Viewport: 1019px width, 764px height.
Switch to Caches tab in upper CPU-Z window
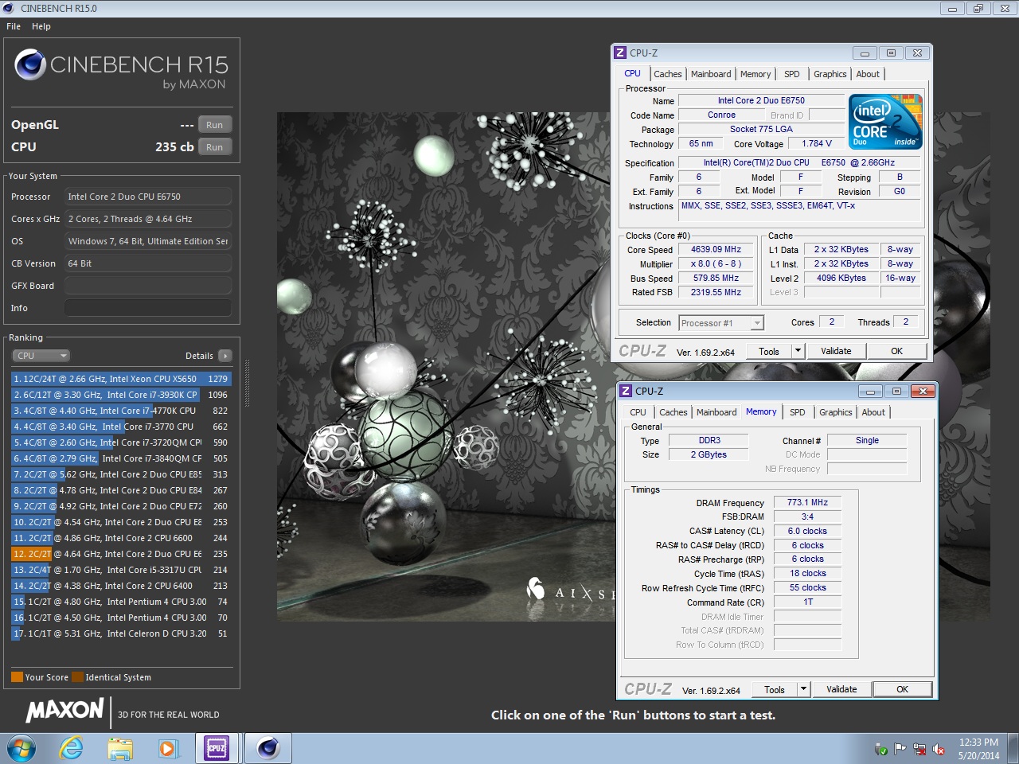(668, 74)
